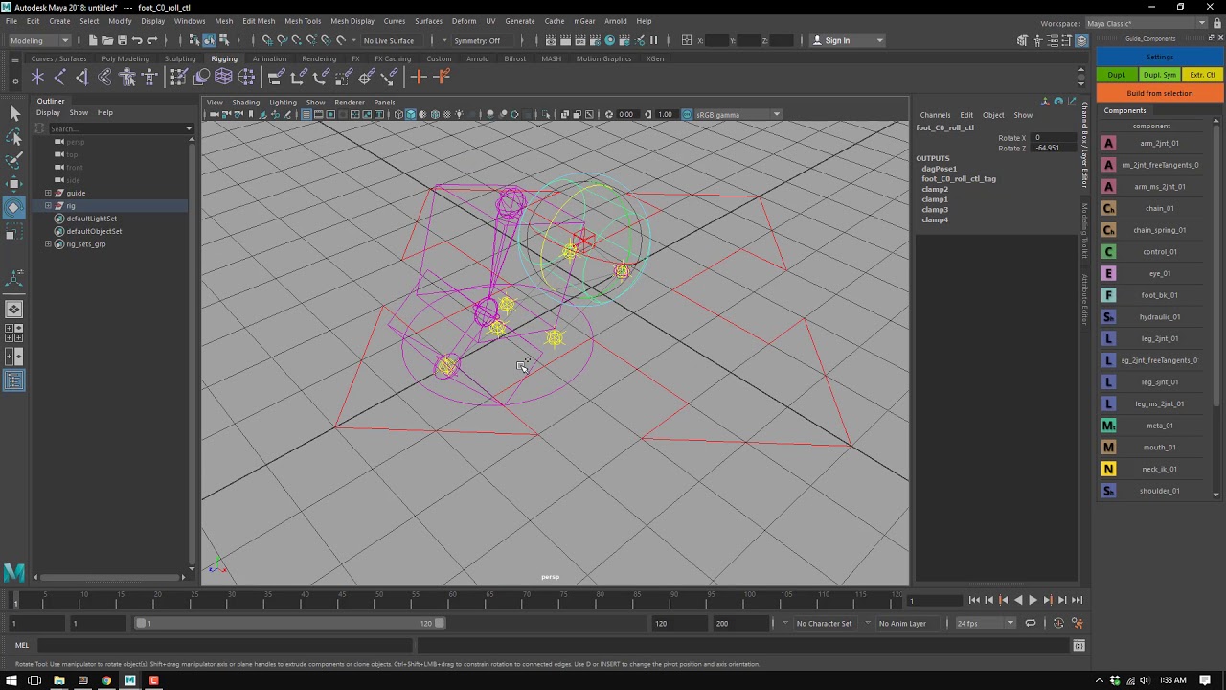Click the Outliner search field

click(120, 128)
